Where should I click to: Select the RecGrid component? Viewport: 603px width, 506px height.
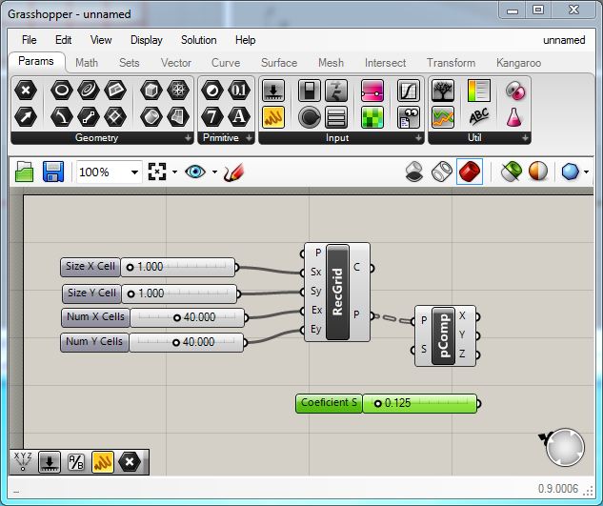[337, 292]
